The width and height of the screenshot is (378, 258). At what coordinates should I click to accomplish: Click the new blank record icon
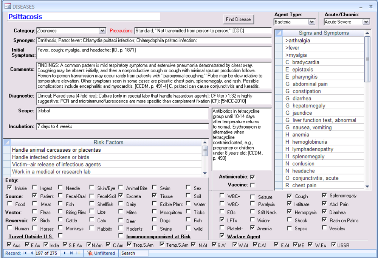tap(79, 253)
